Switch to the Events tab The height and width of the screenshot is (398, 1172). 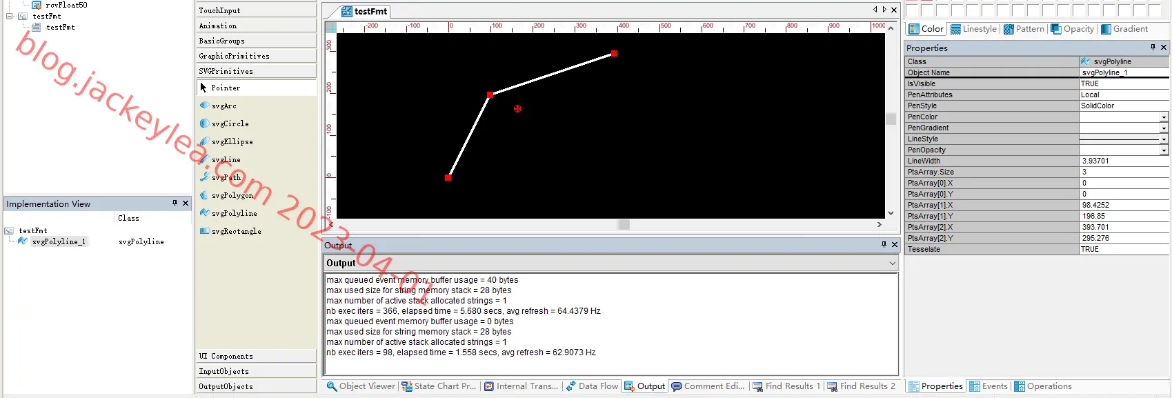[x=989, y=386]
